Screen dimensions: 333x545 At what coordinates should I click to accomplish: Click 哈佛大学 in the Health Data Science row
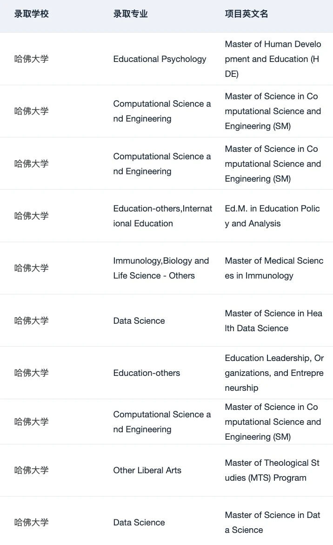31,320
